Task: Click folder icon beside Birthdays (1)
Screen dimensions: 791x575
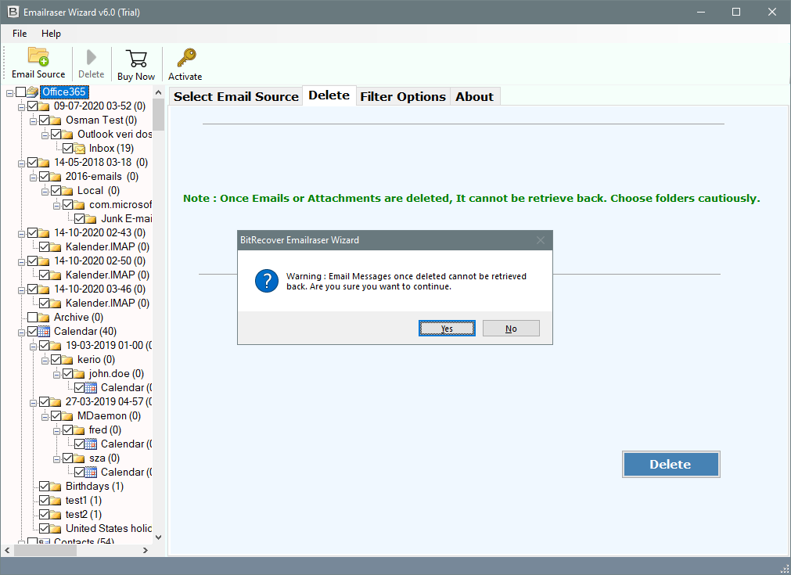Action: (56, 487)
